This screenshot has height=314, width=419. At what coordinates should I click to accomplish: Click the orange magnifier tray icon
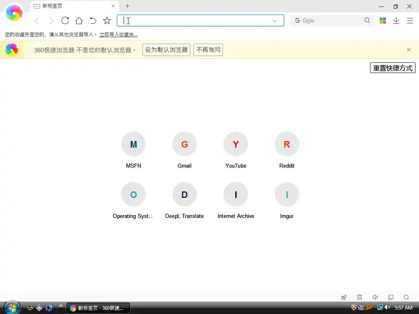pyautogui.click(x=369, y=307)
